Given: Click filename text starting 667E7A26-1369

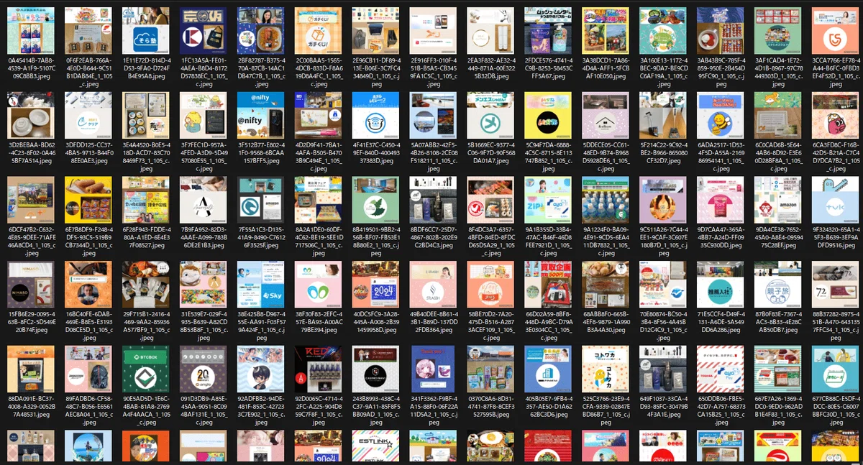Looking at the screenshot, I should pos(779,410).
